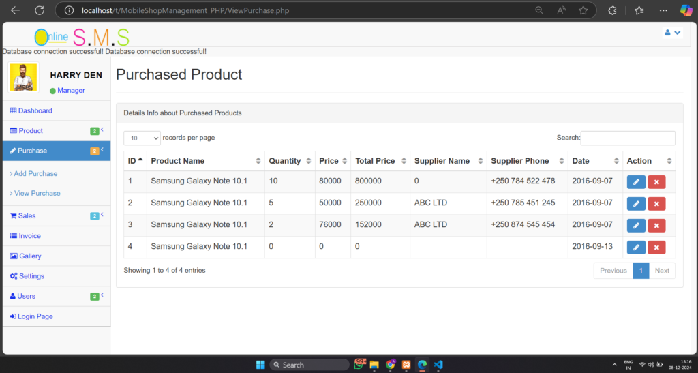698x373 pixels.
Task: Open WhatsApp from taskbar
Action: tap(359, 365)
